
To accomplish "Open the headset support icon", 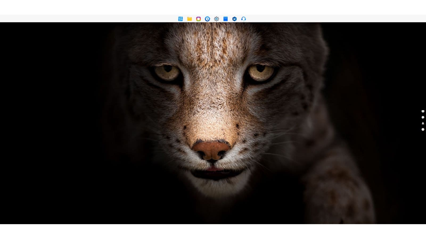I will tap(244, 19).
